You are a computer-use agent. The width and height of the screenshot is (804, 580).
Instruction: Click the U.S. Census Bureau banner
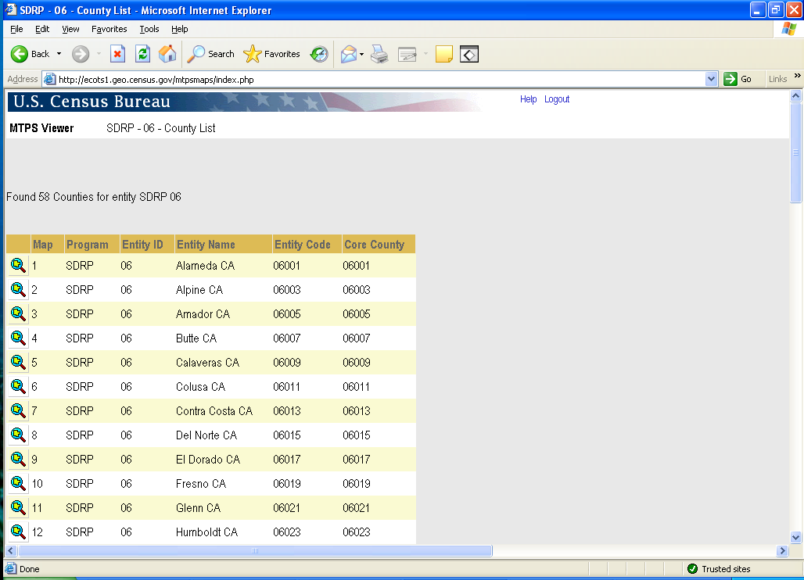tap(245, 102)
